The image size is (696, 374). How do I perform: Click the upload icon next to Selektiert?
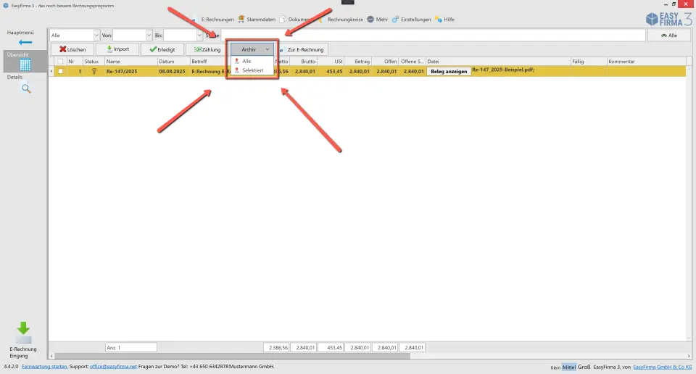click(236, 70)
